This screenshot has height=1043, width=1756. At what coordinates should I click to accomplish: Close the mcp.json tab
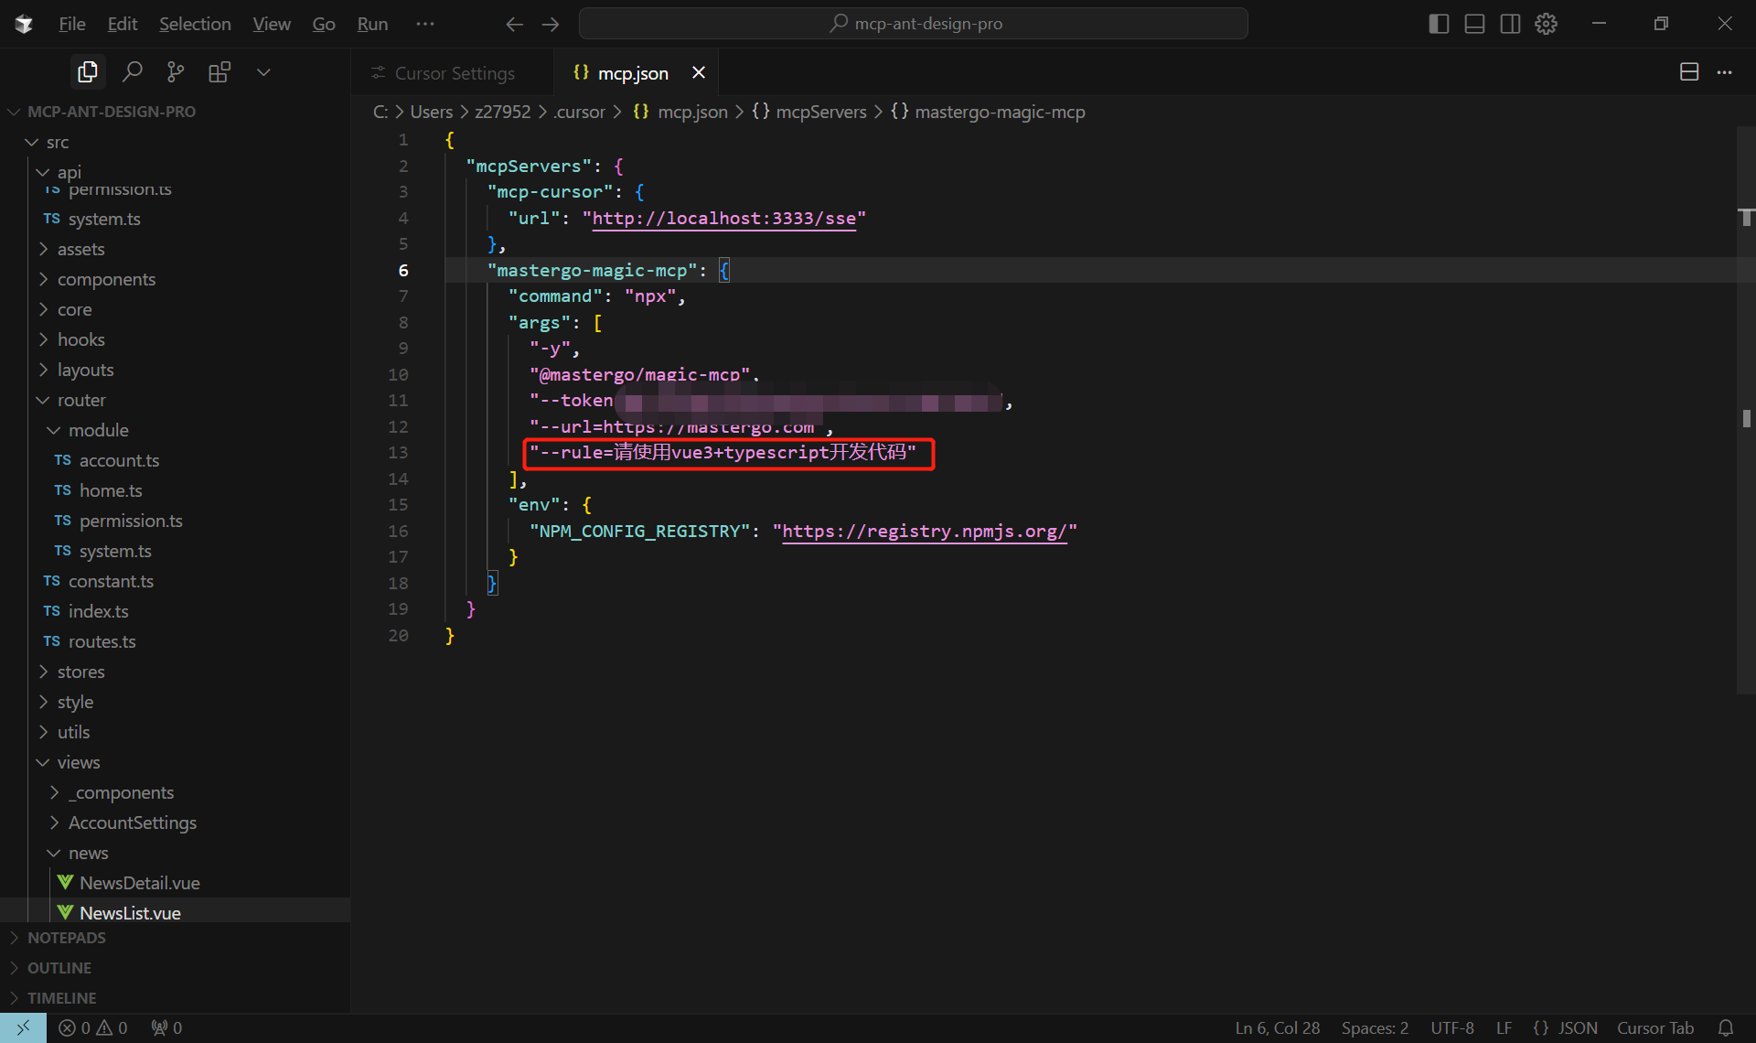click(x=699, y=72)
